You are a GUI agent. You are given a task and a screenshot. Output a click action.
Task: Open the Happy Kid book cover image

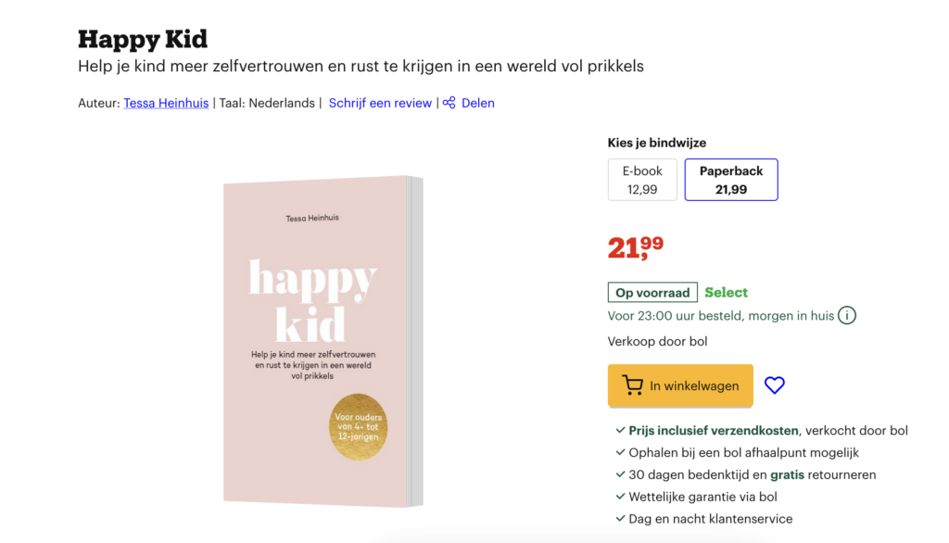point(320,341)
